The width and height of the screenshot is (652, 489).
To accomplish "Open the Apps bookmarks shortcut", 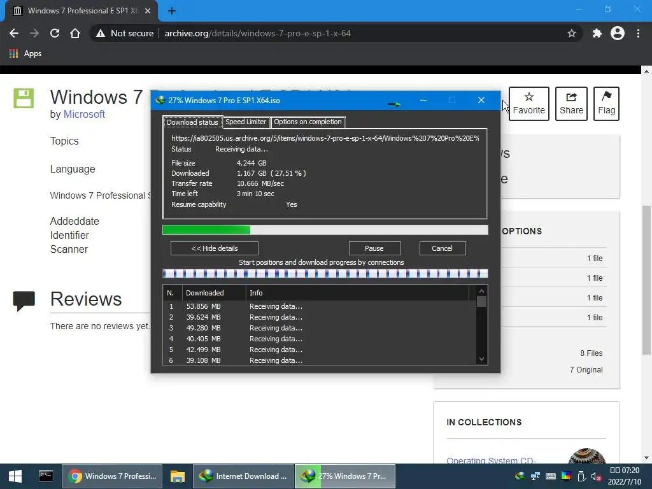I will 25,53.
